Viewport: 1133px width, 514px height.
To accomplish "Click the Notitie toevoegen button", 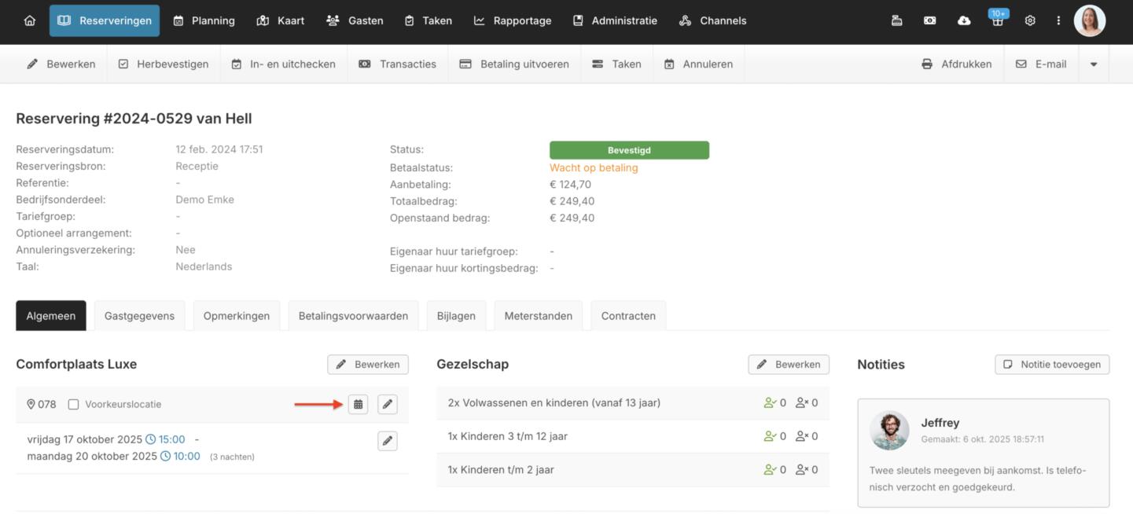I will (x=1052, y=365).
